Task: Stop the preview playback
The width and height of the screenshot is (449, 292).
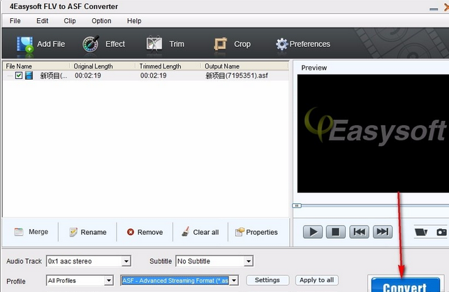Action: click(x=336, y=232)
